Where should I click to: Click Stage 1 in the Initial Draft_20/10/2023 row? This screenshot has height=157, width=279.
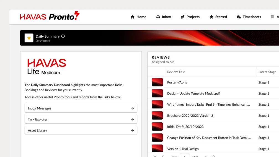[x=264, y=127]
